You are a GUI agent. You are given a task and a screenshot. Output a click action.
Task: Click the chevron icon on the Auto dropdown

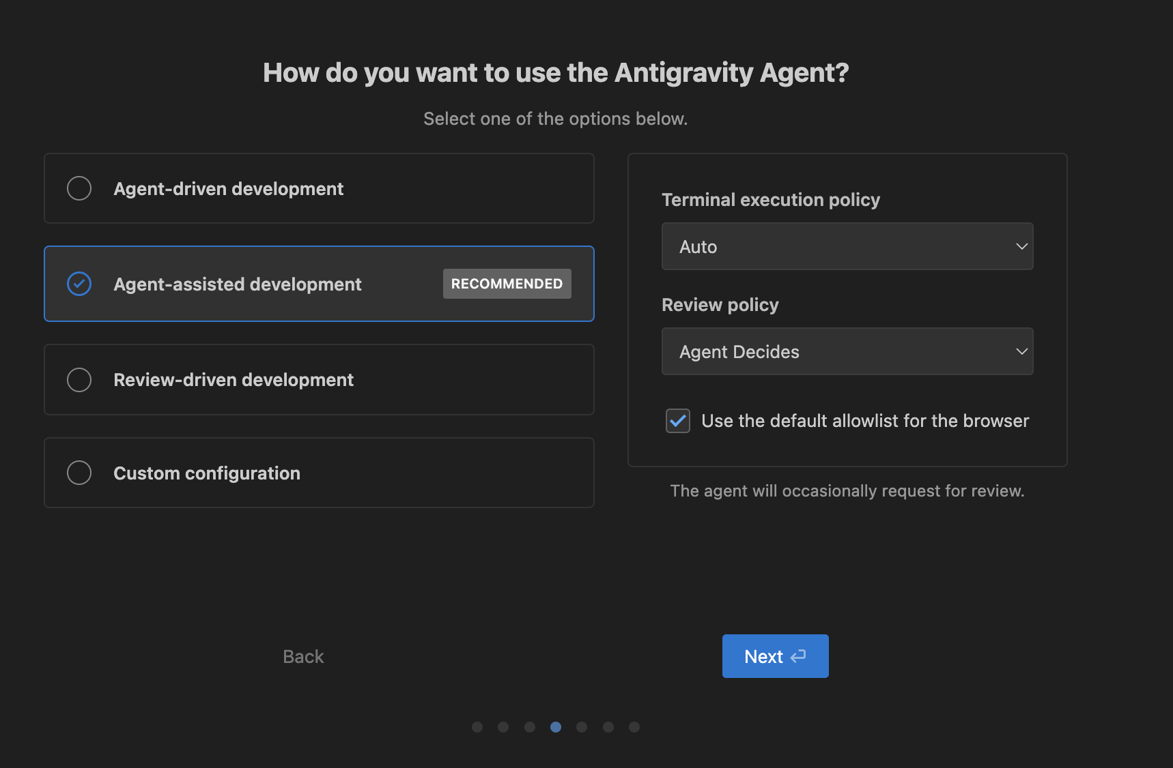1021,246
